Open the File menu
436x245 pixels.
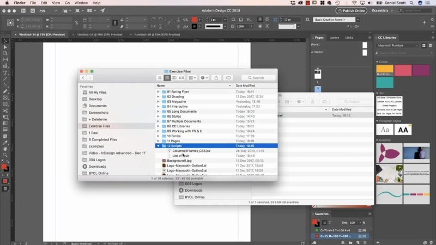[33, 3]
